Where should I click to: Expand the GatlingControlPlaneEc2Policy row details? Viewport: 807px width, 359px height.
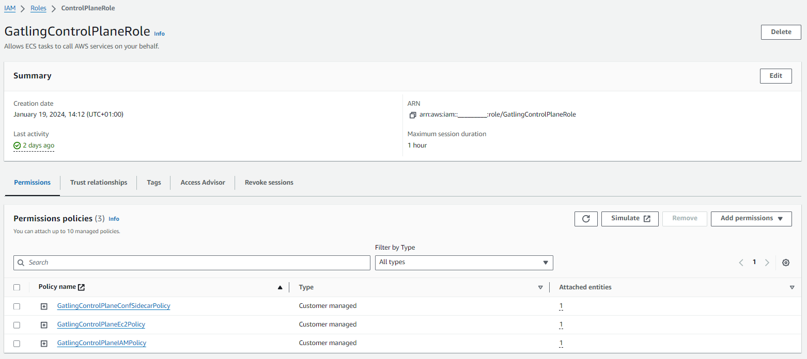(x=44, y=325)
